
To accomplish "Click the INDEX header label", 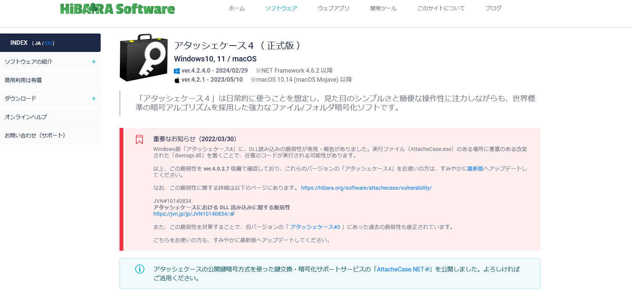I will pyautogui.click(x=19, y=43).
